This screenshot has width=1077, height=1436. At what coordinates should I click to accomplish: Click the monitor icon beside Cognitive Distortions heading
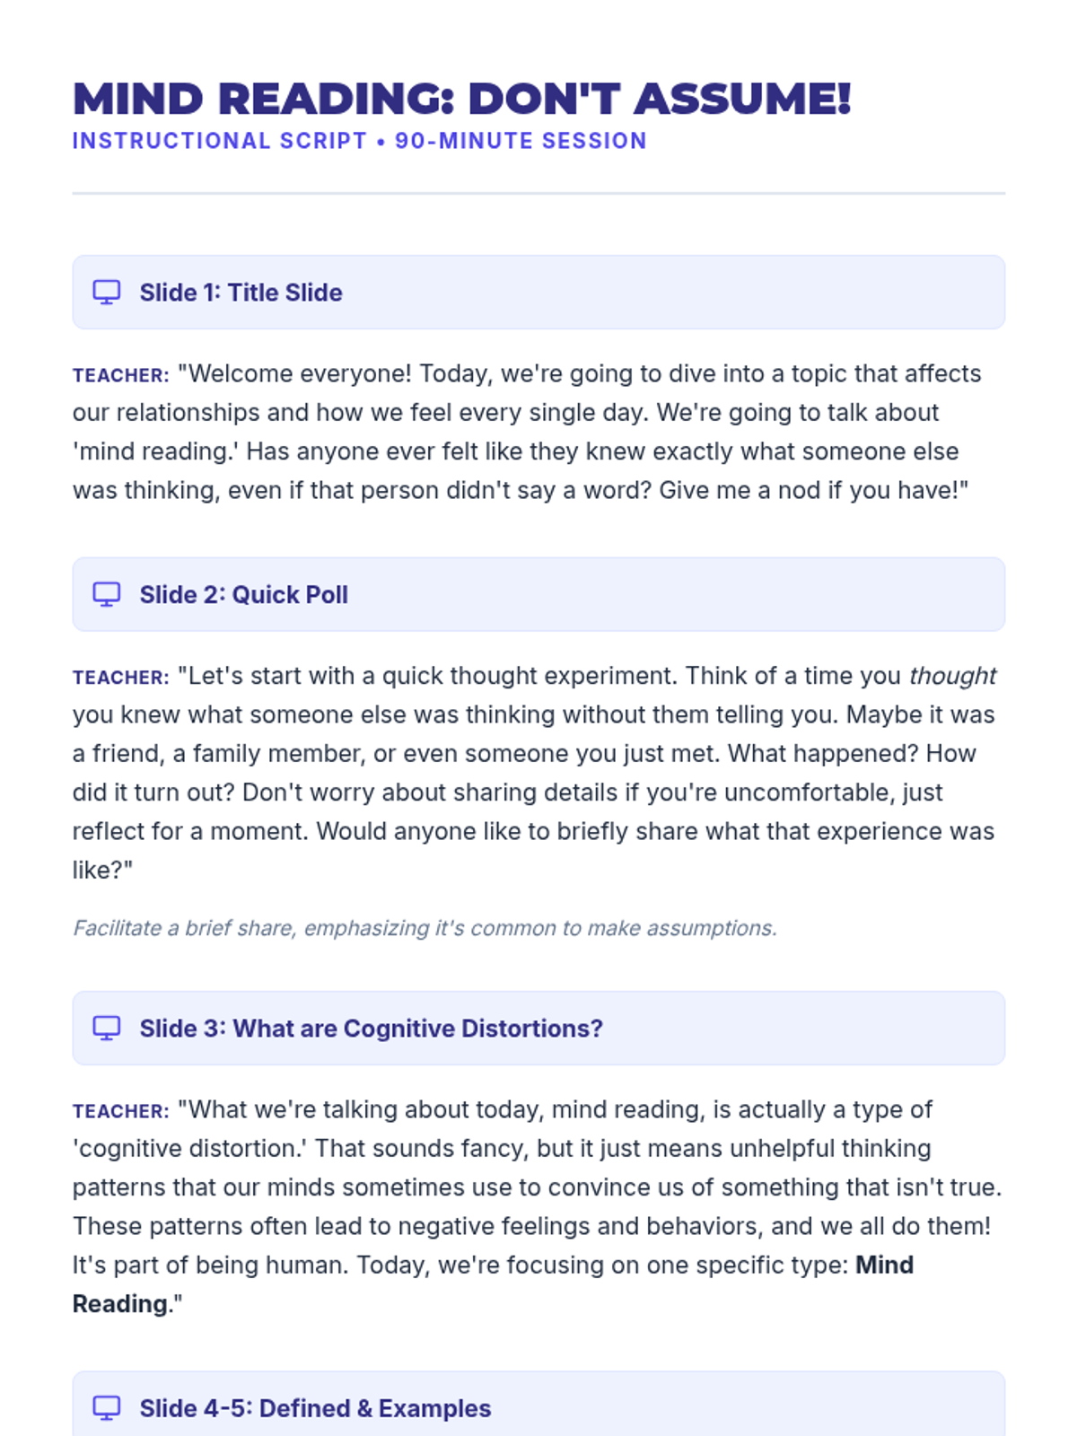[107, 1029]
